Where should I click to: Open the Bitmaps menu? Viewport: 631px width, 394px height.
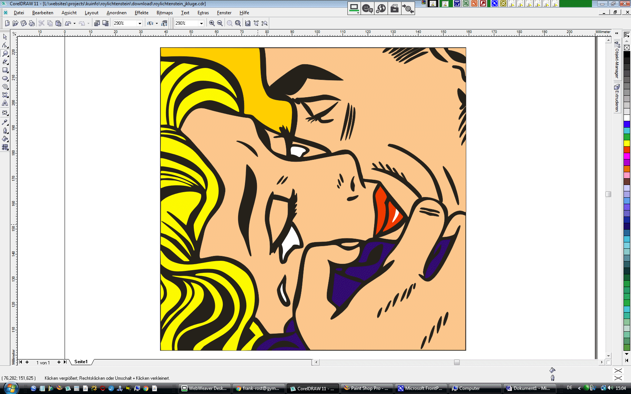pyautogui.click(x=165, y=13)
